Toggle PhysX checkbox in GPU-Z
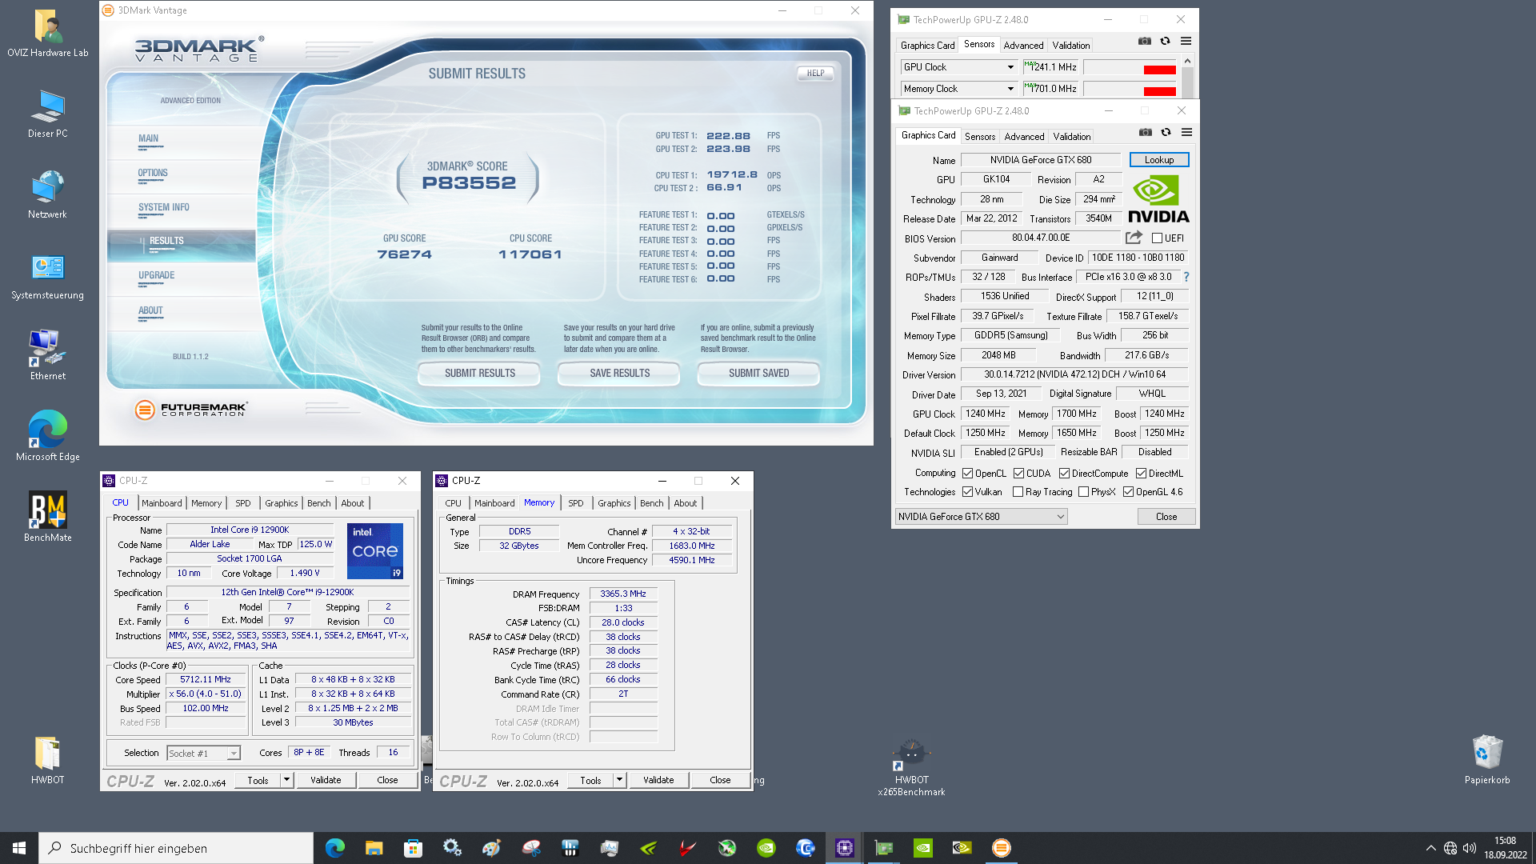The width and height of the screenshot is (1536, 864). [1083, 492]
